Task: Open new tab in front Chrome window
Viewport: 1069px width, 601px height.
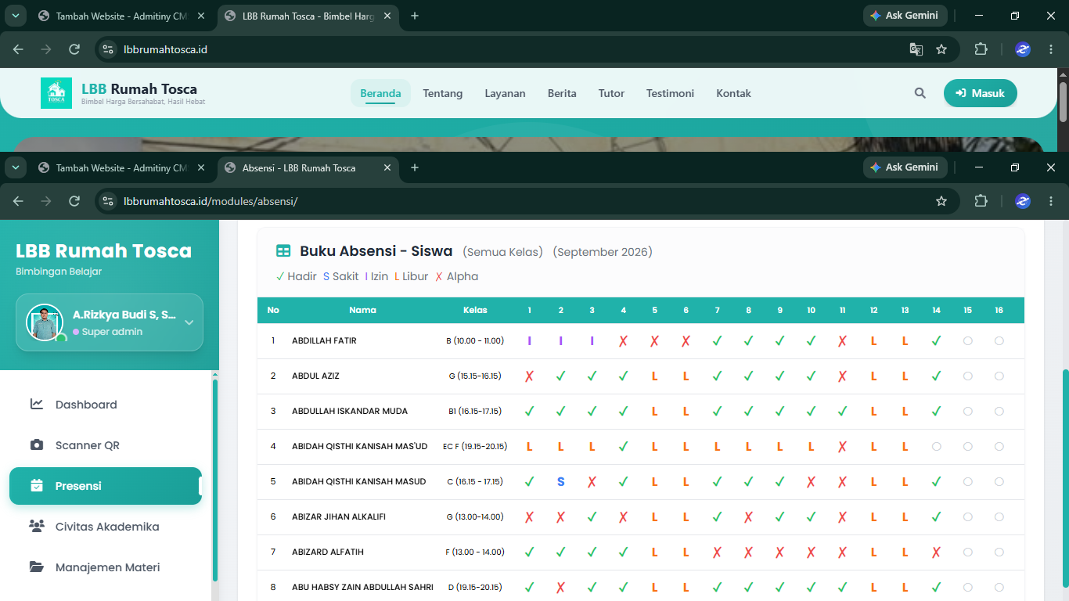Action: click(x=415, y=167)
